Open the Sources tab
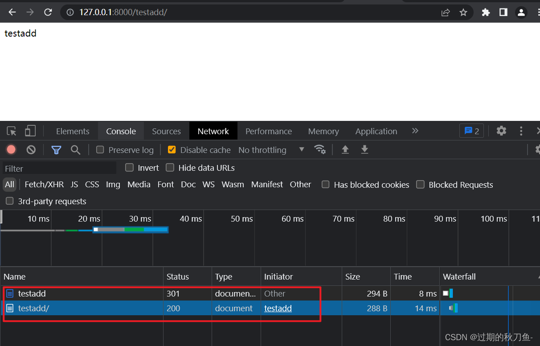The width and height of the screenshot is (540, 346). tap(166, 131)
